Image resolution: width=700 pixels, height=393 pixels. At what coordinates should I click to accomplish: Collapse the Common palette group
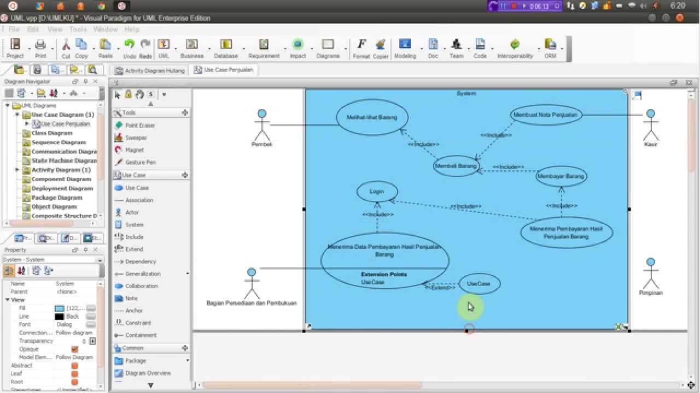click(x=185, y=348)
